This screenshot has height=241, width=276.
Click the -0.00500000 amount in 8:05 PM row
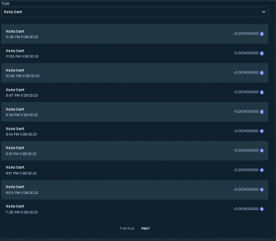(x=246, y=190)
